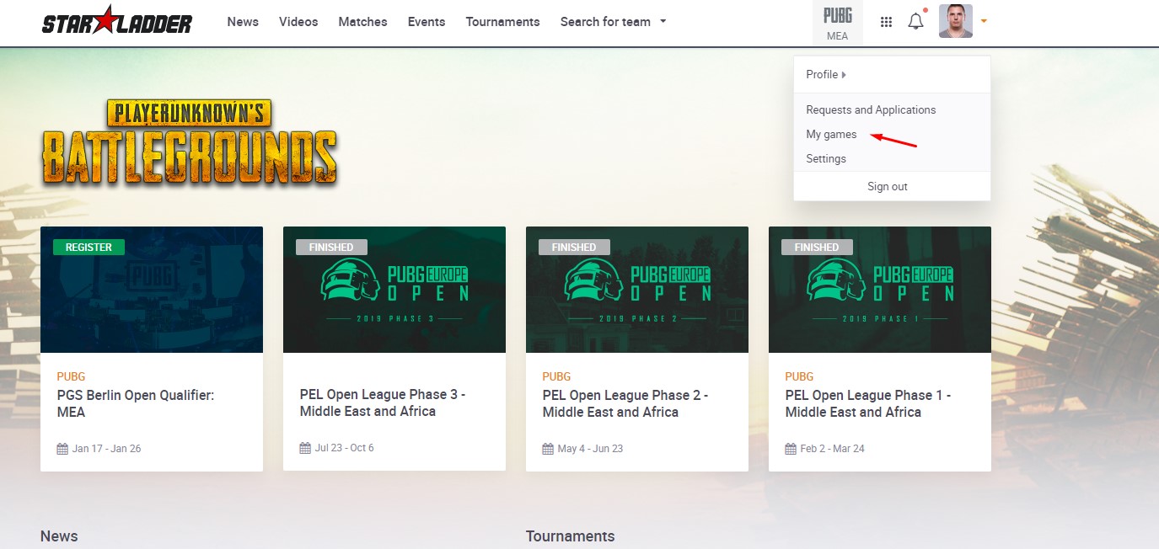Open Settings in the user menu
This screenshot has height=549, width=1159.
point(826,158)
